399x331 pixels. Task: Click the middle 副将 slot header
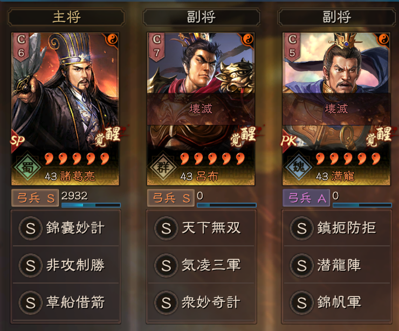[202, 17]
